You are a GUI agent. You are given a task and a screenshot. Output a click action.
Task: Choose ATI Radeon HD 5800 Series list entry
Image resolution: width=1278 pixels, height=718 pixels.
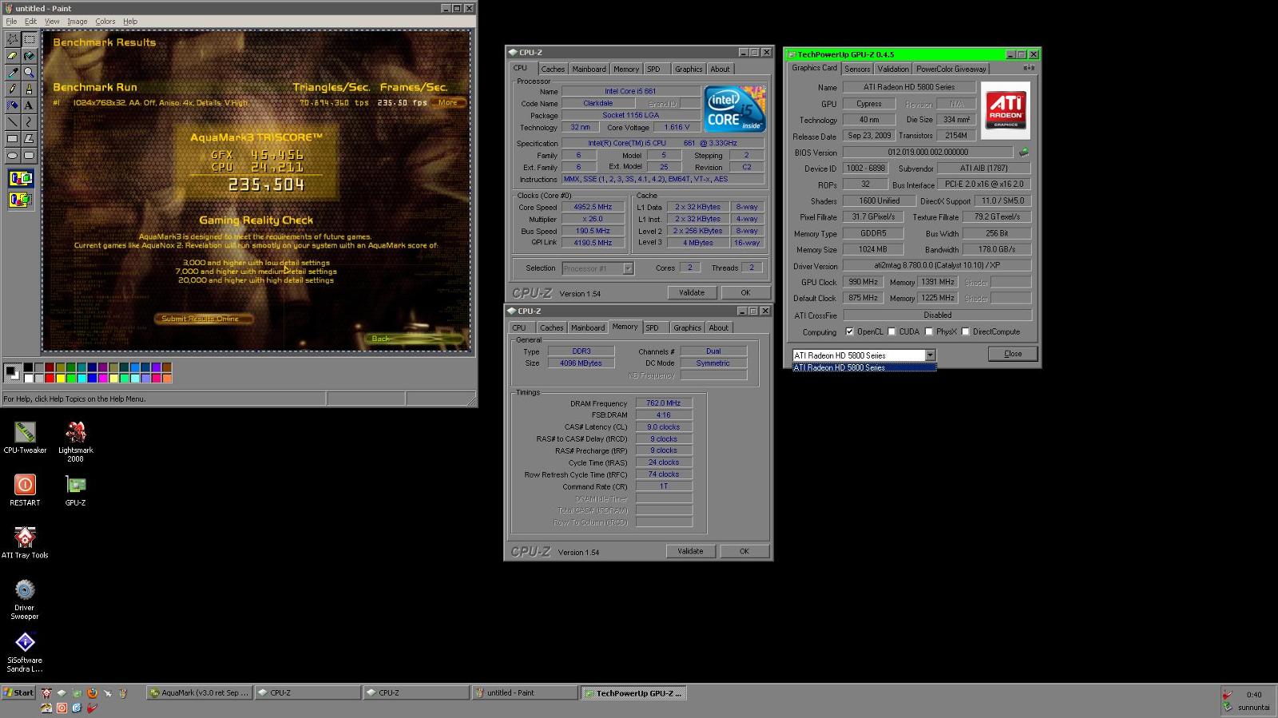click(863, 367)
